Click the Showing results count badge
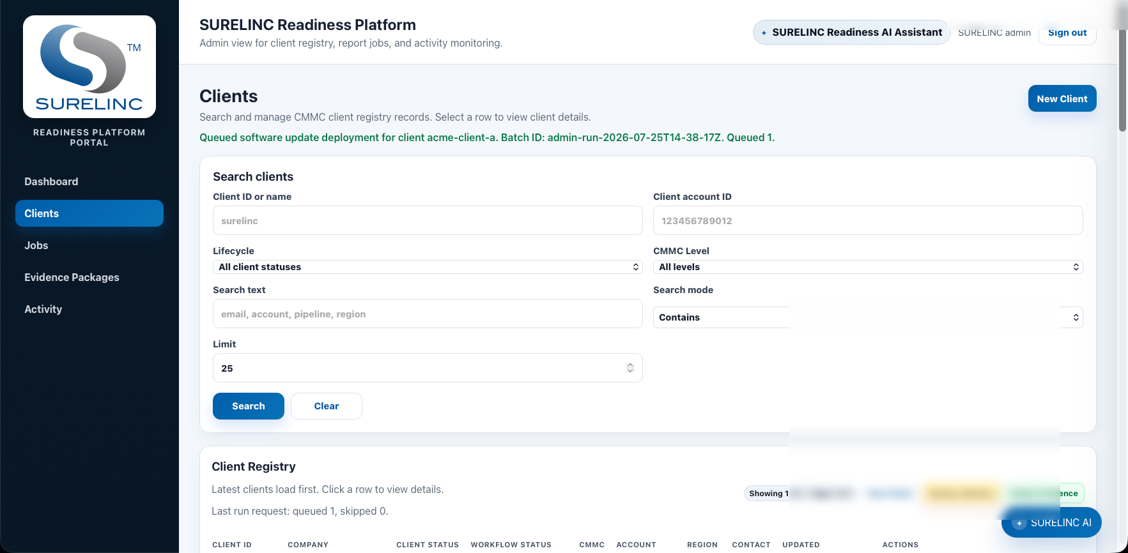This screenshot has height=553, width=1128. pos(768,494)
